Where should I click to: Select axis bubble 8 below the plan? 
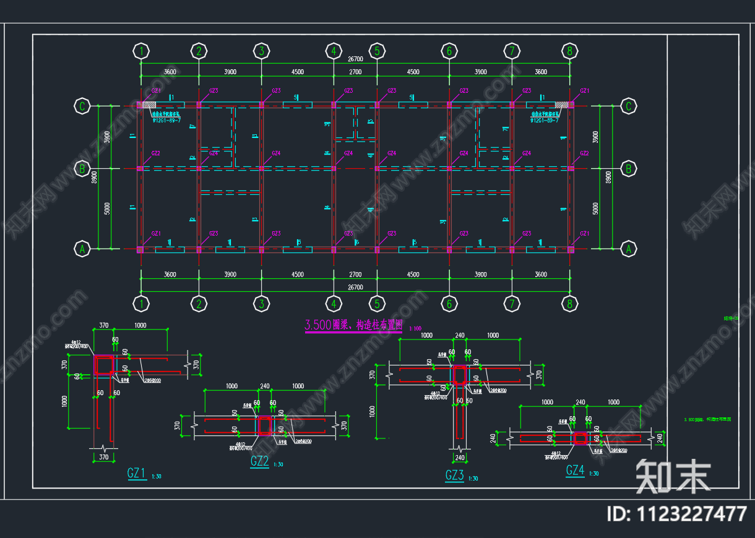(569, 304)
